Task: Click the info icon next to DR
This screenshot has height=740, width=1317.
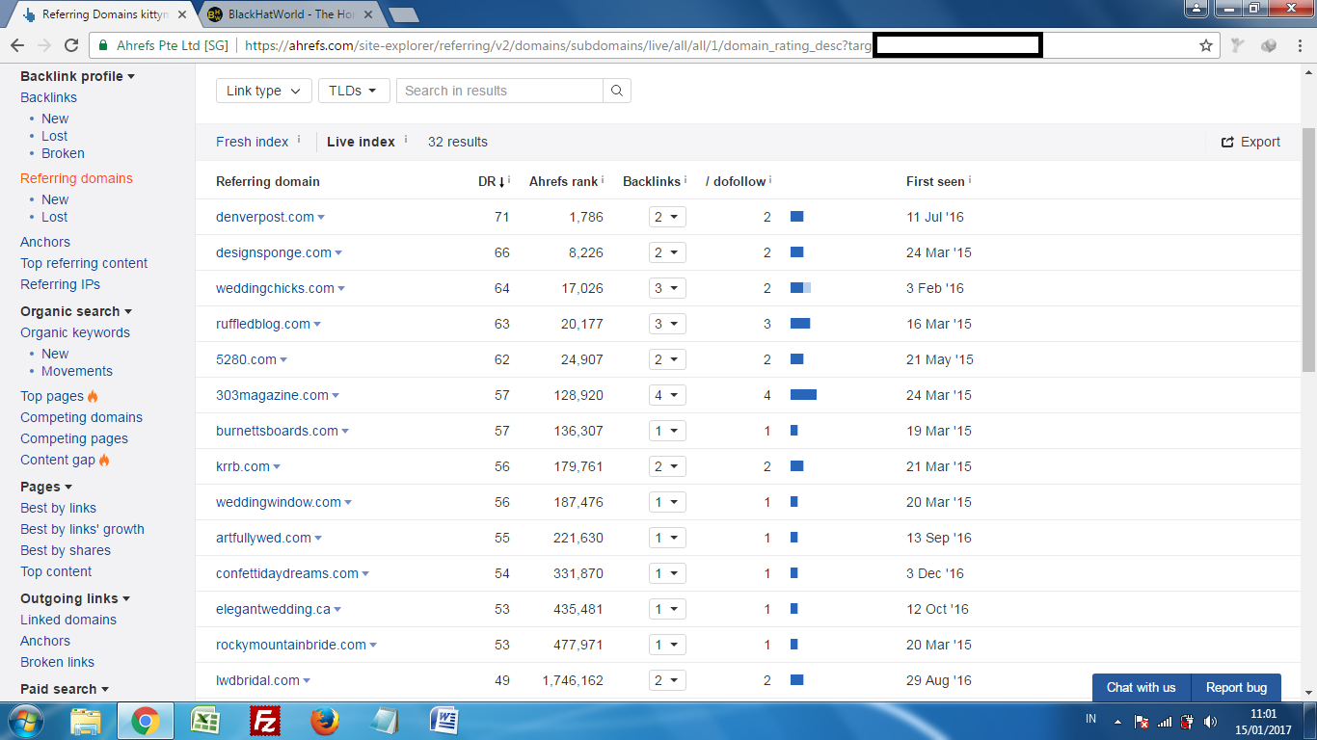Action: pyautogui.click(x=509, y=179)
